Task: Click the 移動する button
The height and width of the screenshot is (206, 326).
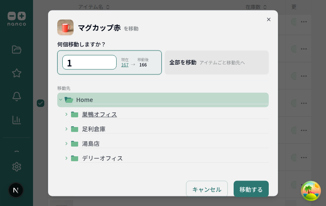Action: 251,189
